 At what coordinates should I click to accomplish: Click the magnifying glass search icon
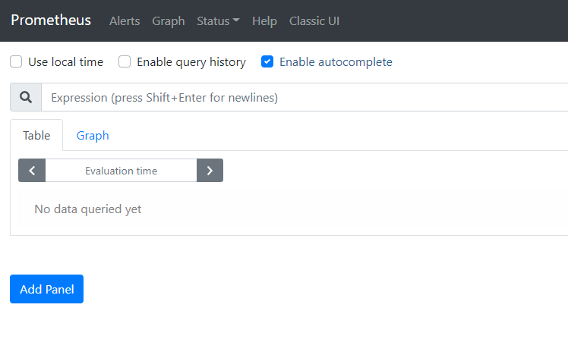click(26, 98)
